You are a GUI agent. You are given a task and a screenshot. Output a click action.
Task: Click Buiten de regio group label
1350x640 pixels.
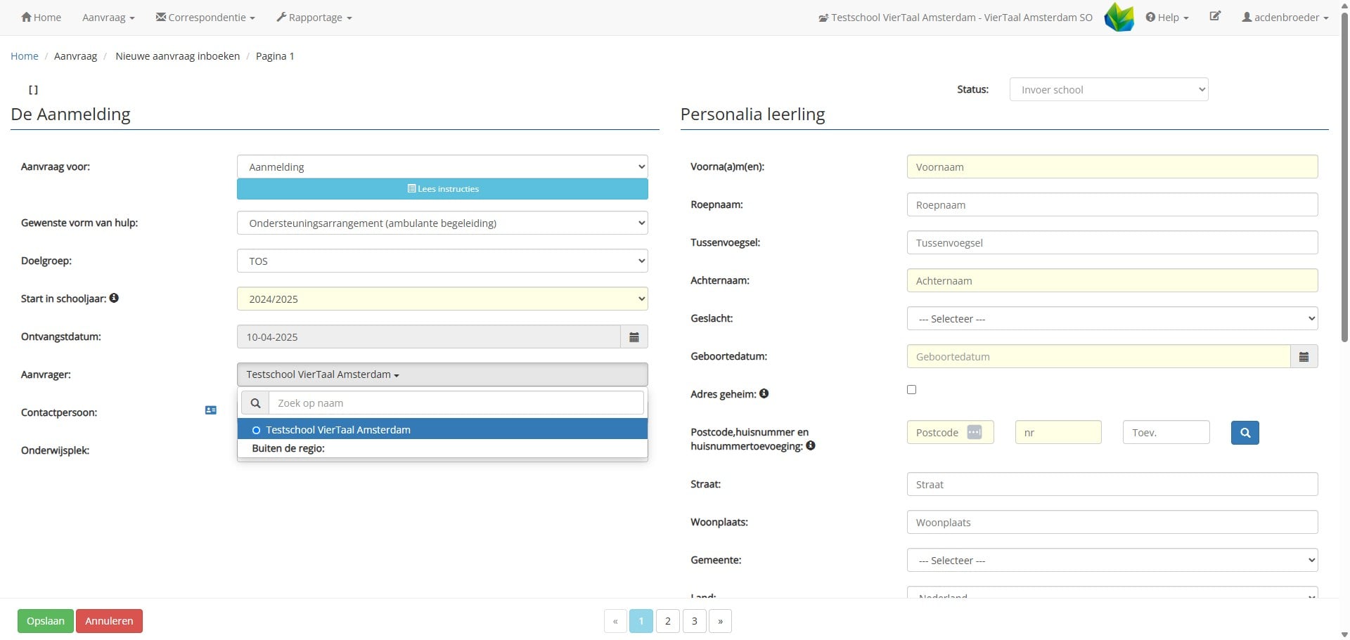click(288, 448)
